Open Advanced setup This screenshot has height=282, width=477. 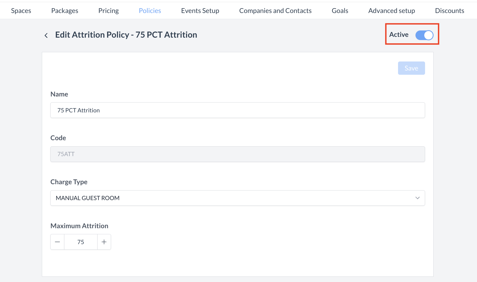391,11
